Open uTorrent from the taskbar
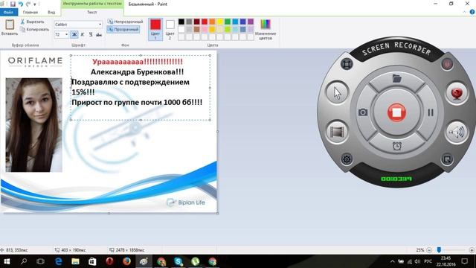The height and width of the screenshot is (268, 476). tap(195, 261)
